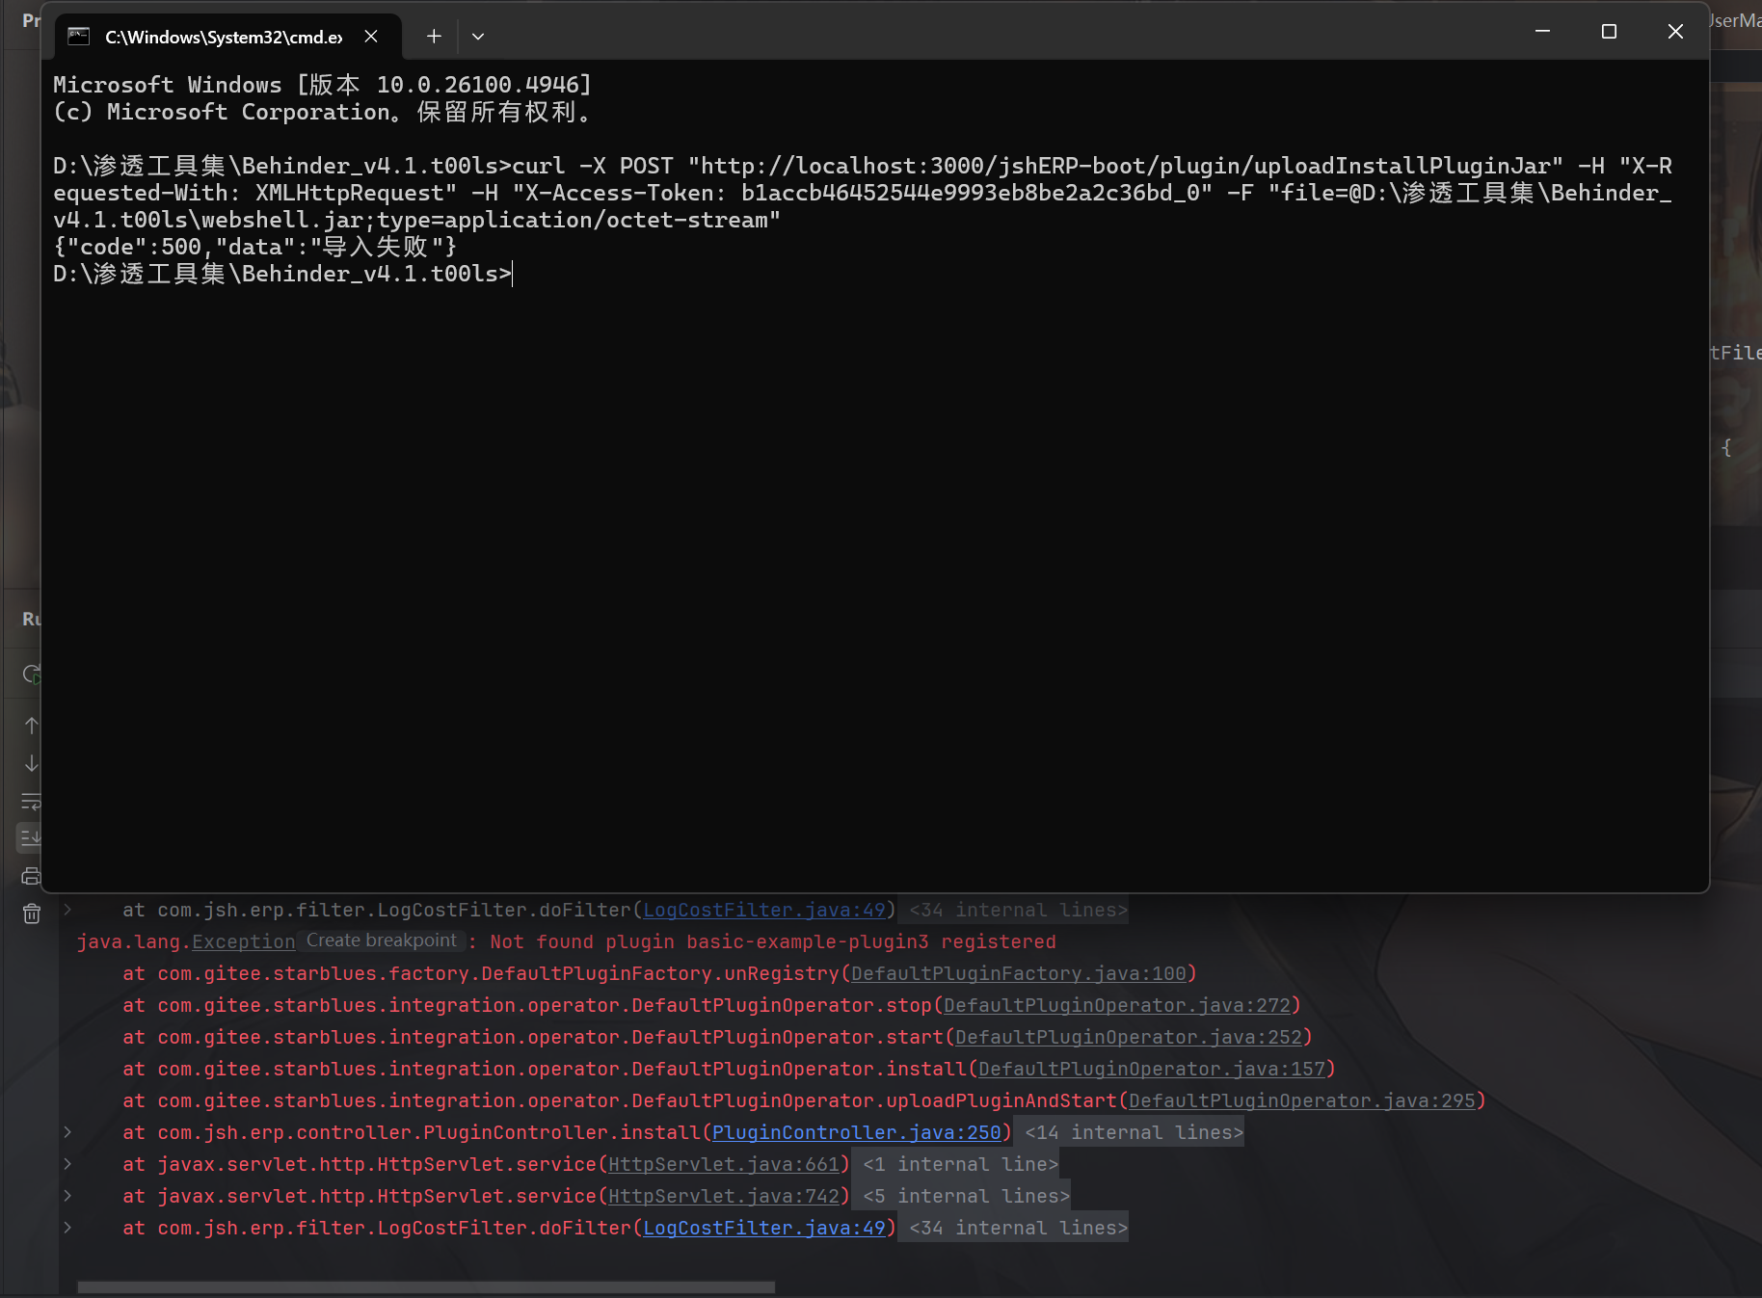The image size is (1762, 1298).
Task: Click the Up Stack Trace arrow
Action: coord(31,725)
